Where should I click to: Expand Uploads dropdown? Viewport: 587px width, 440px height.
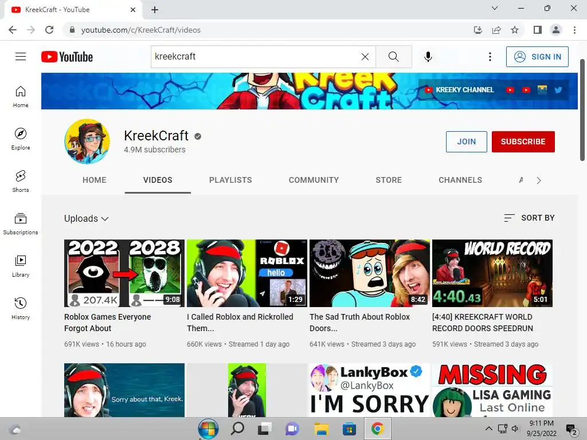(x=86, y=218)
